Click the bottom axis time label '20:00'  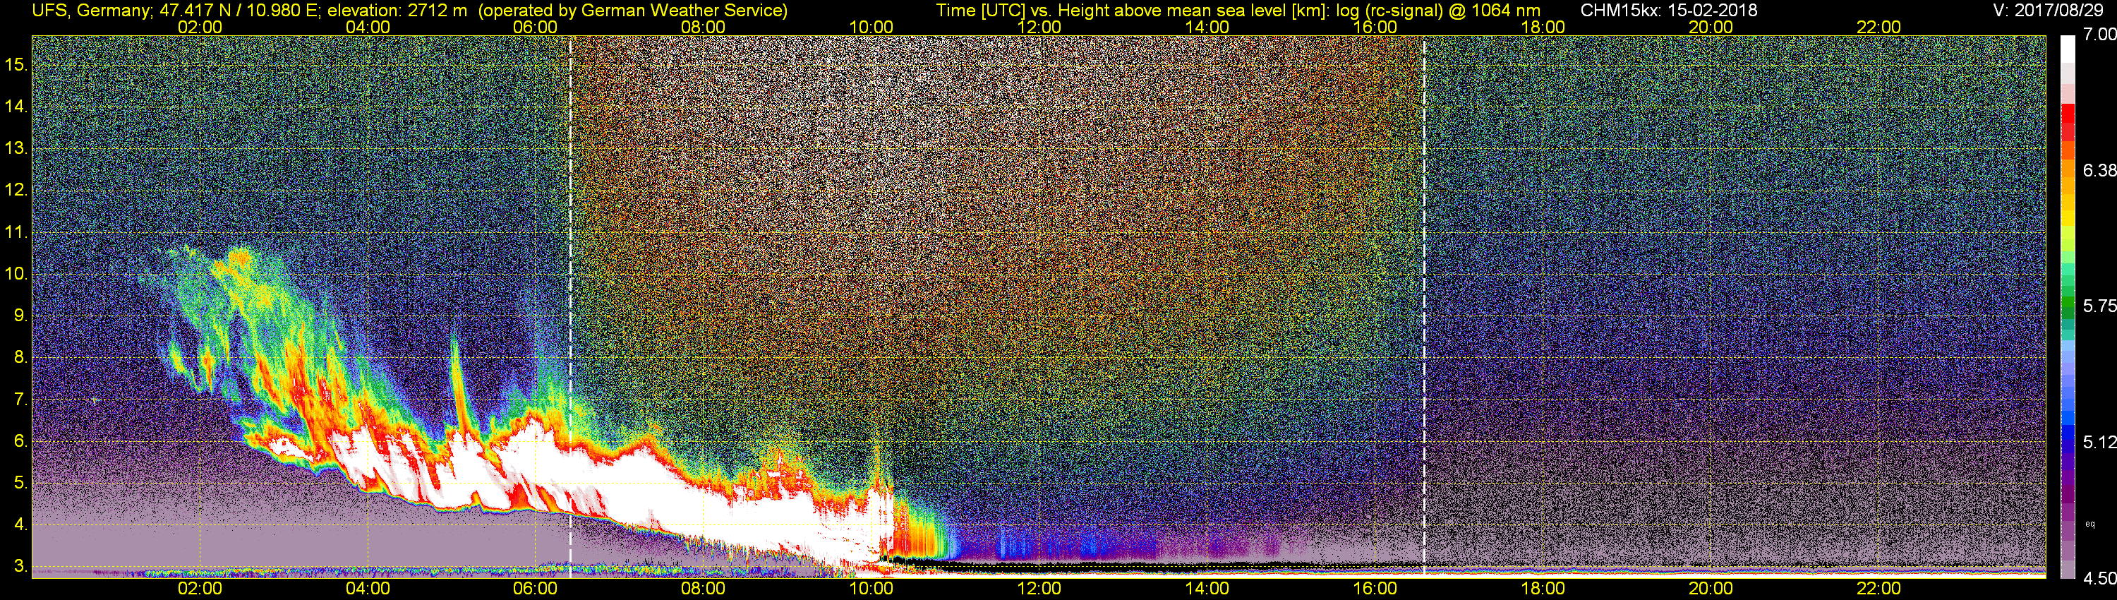(x=1711, y=589)
